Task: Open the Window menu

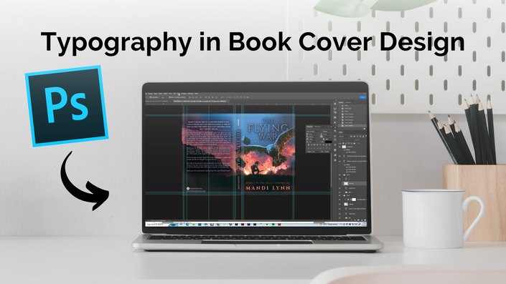Action: 190,94
